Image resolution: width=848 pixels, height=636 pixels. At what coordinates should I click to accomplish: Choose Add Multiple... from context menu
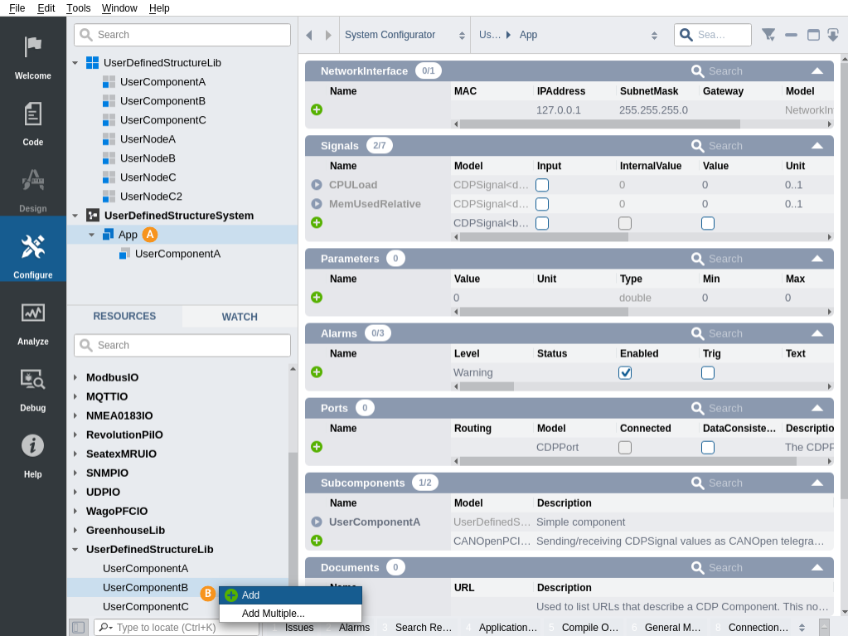(x=274, y=614)
